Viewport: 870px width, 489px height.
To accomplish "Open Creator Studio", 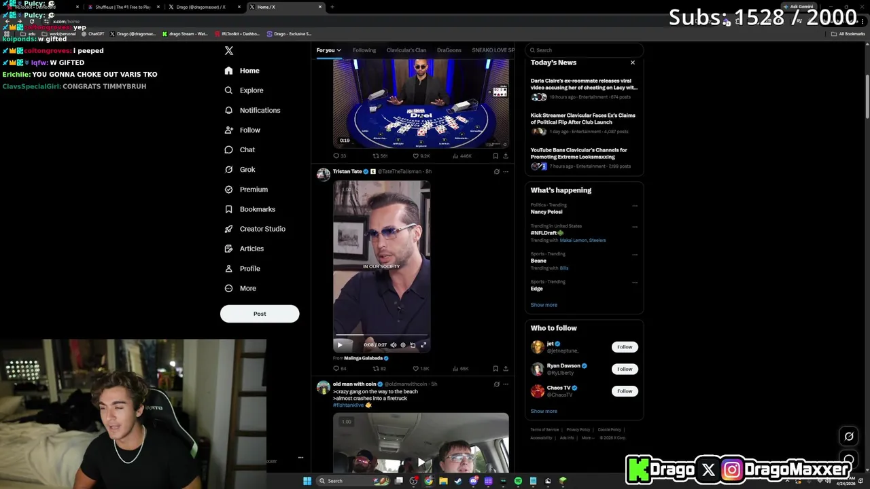I will coord(255,229).
